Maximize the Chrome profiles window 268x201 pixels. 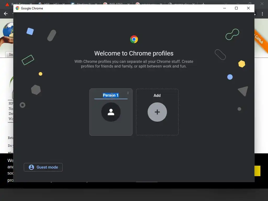(236, 8)
